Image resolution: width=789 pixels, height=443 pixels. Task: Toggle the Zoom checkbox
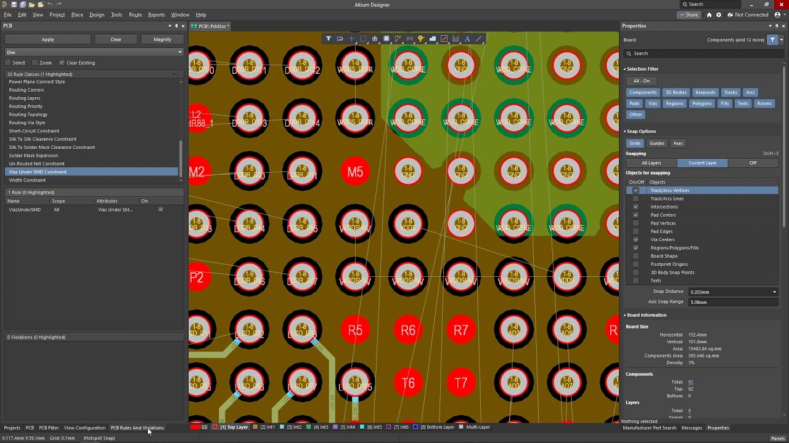click(35, 63)
